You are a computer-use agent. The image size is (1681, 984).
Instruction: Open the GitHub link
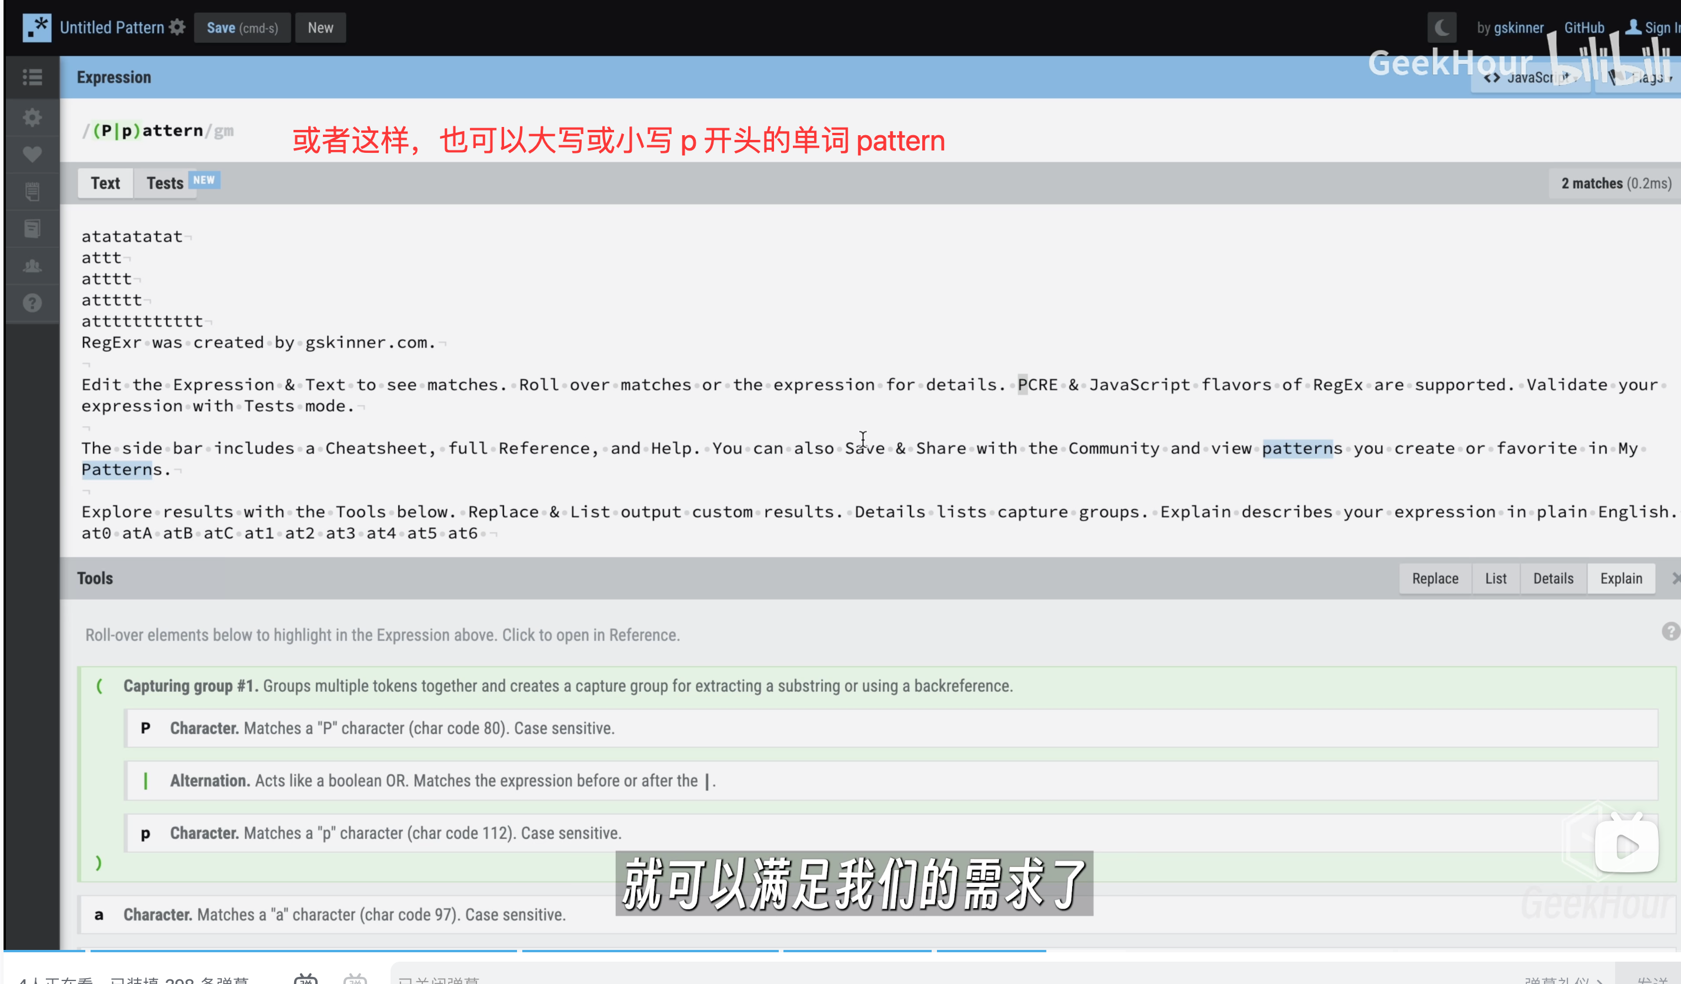tap(1583, 27)
